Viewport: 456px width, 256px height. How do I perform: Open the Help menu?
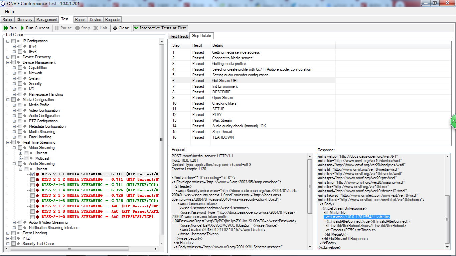pyautogui.click(x=9, y=11)
